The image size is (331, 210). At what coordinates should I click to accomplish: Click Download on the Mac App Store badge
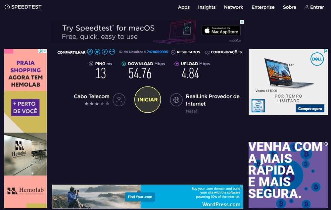click(221, 30)
